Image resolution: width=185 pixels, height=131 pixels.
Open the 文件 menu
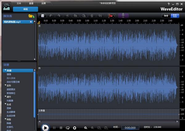[19, 3]
